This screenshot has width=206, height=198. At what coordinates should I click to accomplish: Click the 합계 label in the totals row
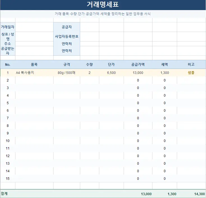[4, 194]
